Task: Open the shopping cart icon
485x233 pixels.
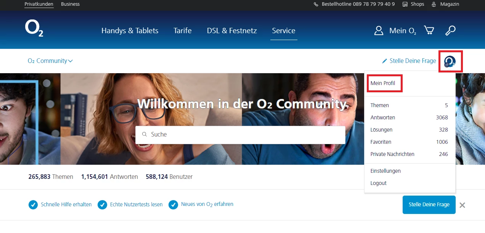Action: [429, 31]
